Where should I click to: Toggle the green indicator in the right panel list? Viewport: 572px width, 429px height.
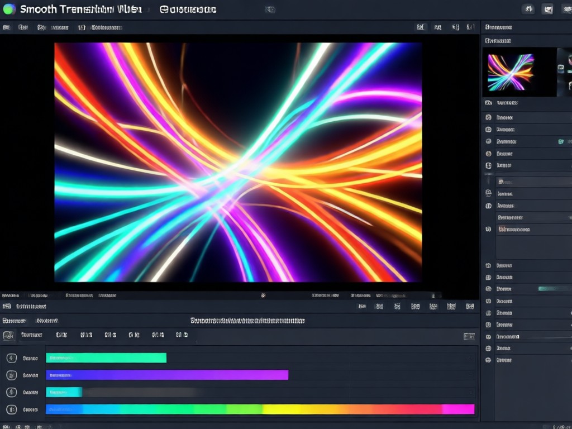tap(561, 141)
